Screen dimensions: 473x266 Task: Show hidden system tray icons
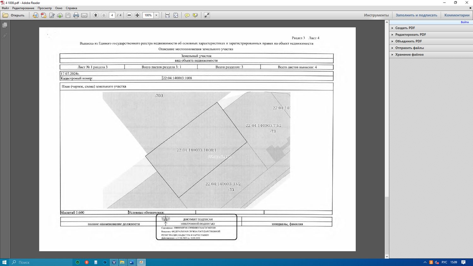click(x=425, y=262)
